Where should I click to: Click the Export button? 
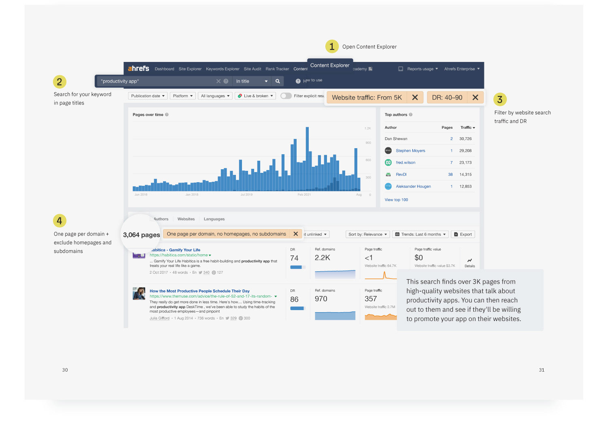463,234
